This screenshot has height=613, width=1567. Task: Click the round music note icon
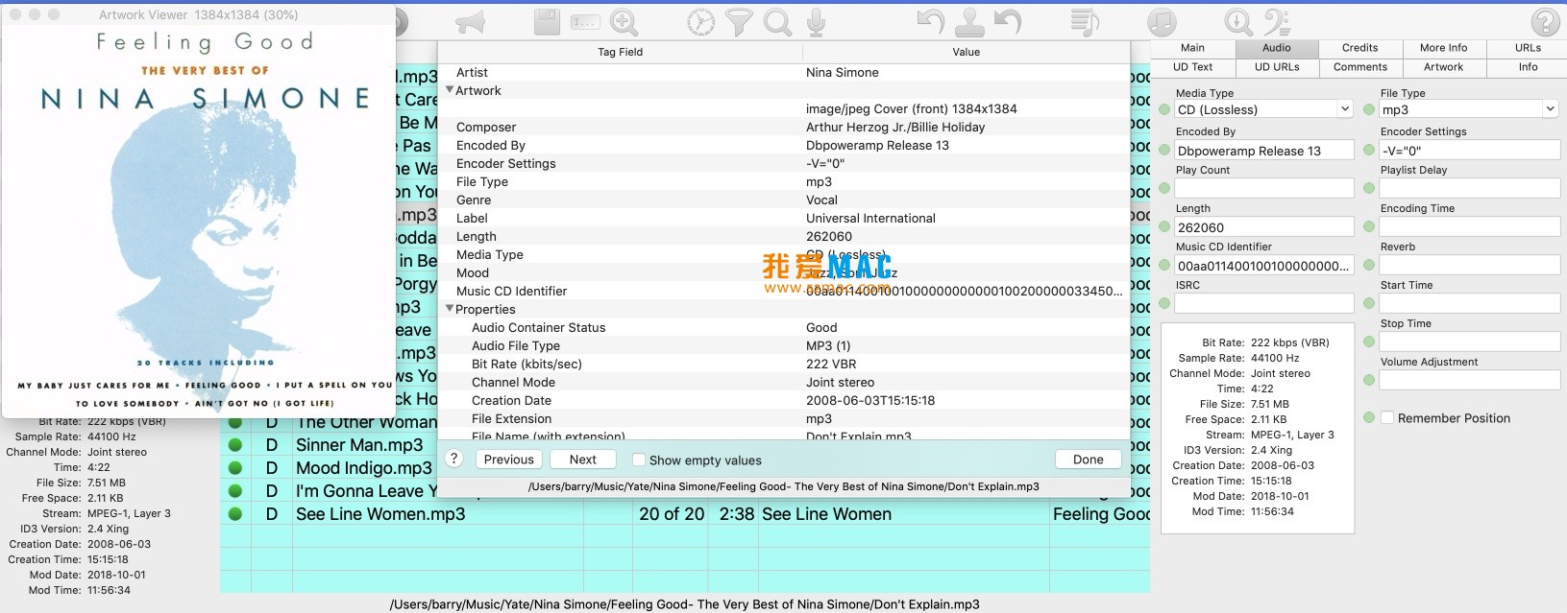coord(1162,21)
